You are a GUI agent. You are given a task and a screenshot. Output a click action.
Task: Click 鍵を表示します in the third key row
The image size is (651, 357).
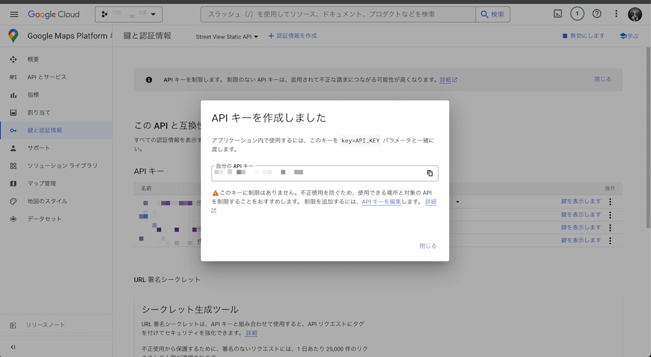pos(581,227)
